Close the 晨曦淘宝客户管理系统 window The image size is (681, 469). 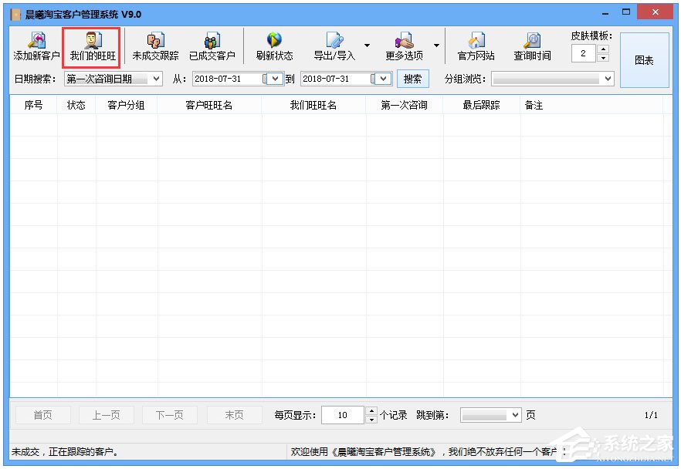[x=655, y=12]
